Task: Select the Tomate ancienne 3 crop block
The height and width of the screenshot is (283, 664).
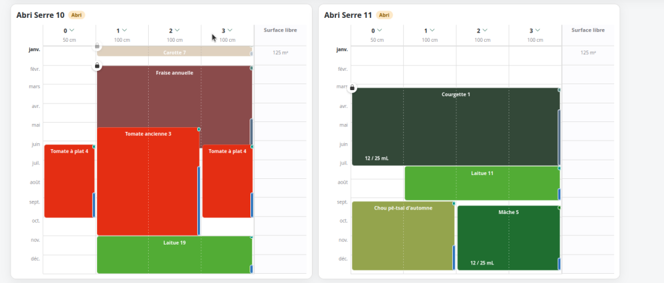Action: click(x=148, y=181)
